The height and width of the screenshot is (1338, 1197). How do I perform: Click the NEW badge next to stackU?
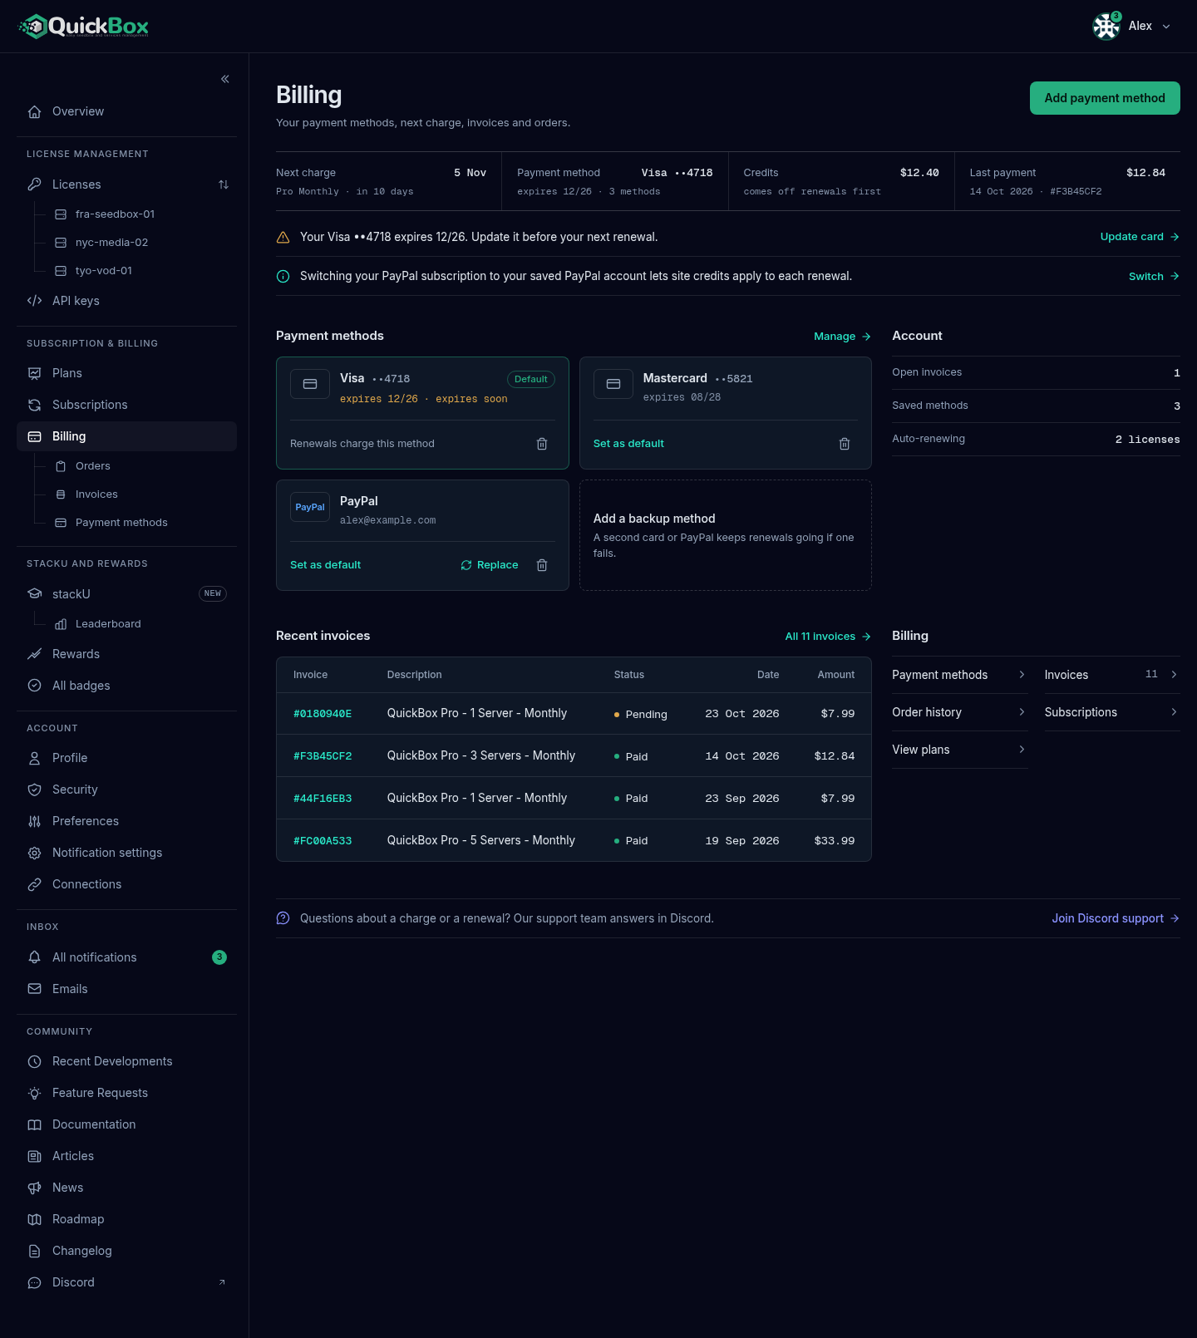(x=213, y=593)
